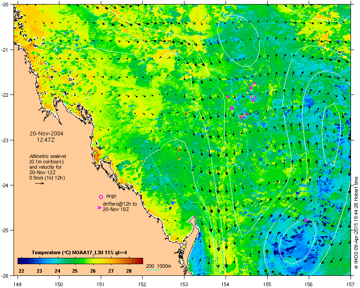Click the longitude axis label 149
360x288 pixels.
[18, 284]
